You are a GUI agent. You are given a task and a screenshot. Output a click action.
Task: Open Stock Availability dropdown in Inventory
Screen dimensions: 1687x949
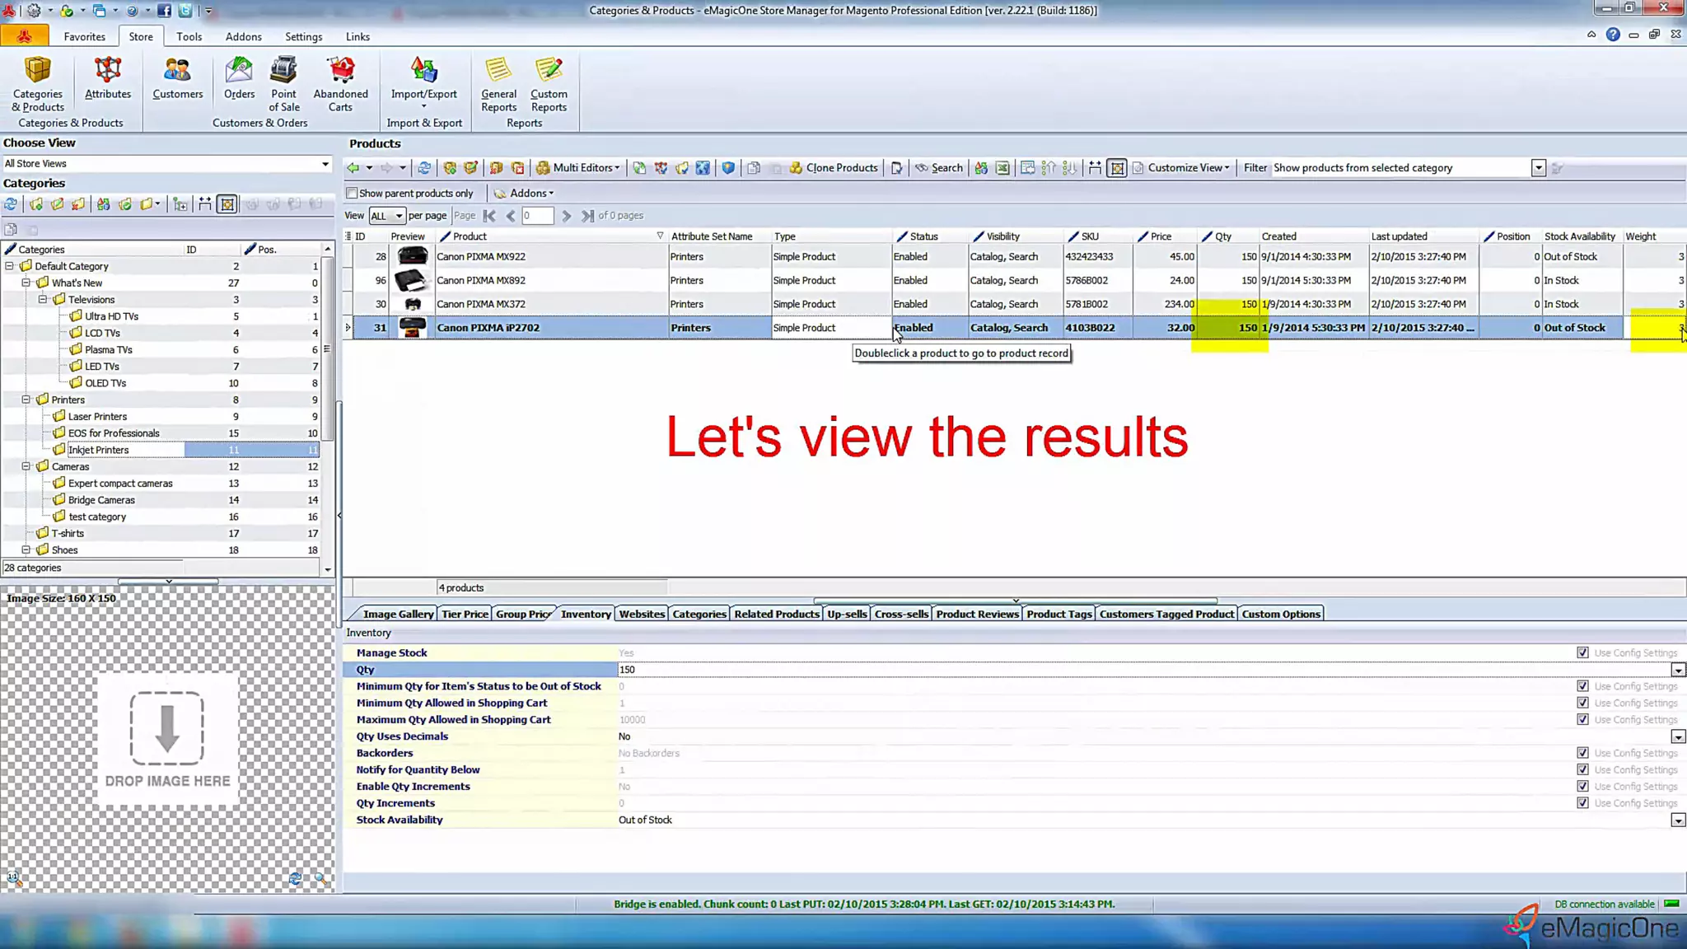pyautogui.click(x=1677, y=820)
